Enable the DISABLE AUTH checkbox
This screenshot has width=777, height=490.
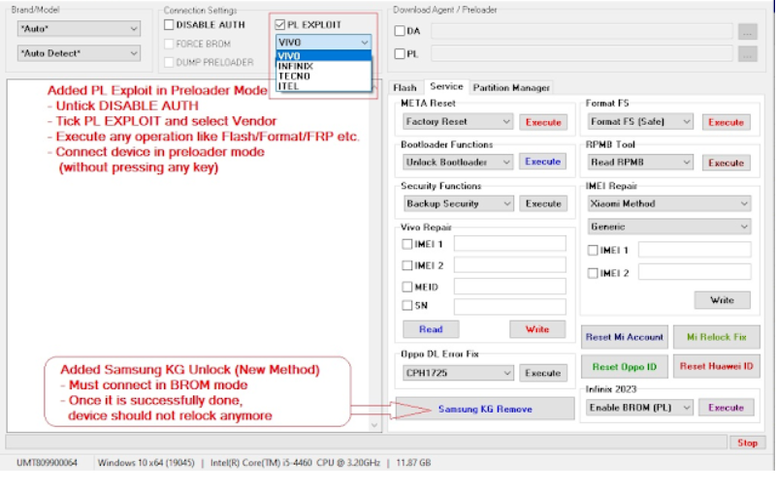click(169, 25)
